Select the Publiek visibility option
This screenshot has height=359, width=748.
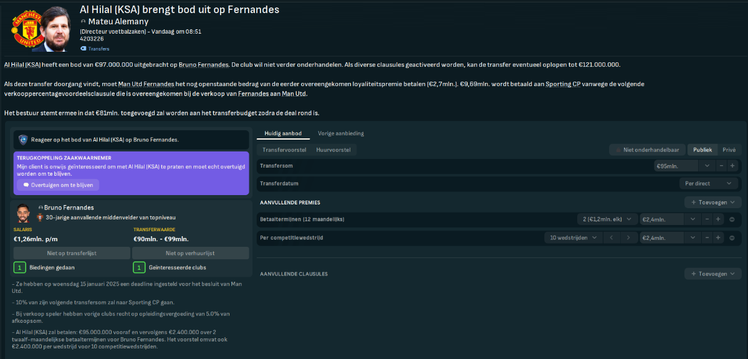tap(702, 150)
